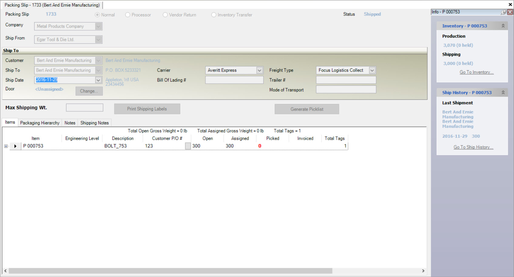This screenshot has height=277, width=514.
Task: Click the Max Shipping Wt. field
Action: (x=84, y=108)
